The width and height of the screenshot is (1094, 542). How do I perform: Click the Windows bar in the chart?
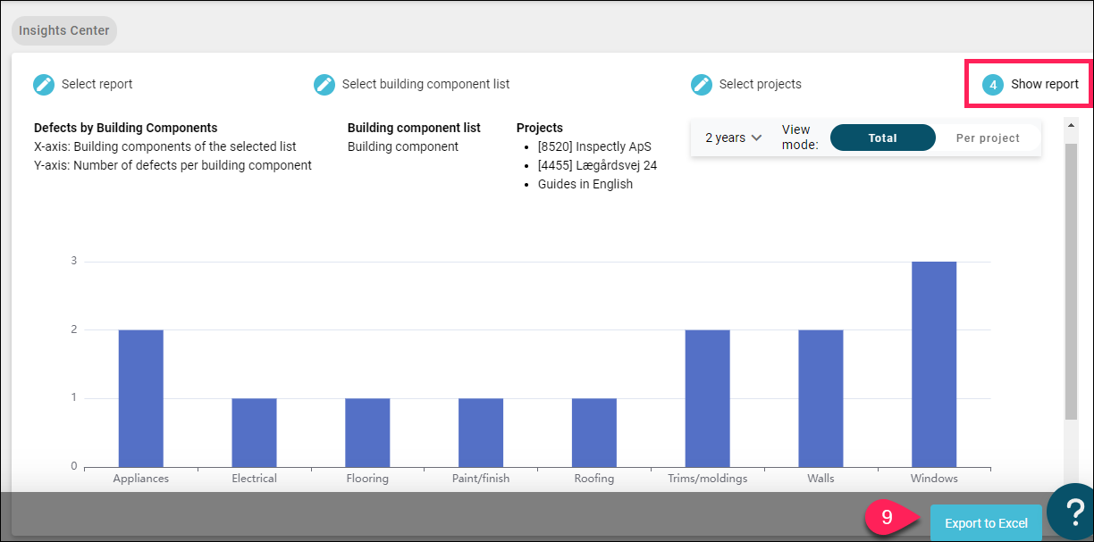pyautogui.click(x=934, y=364)
